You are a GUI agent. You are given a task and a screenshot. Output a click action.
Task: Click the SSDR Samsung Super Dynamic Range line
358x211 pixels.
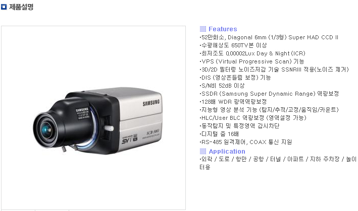pos(269,94)
